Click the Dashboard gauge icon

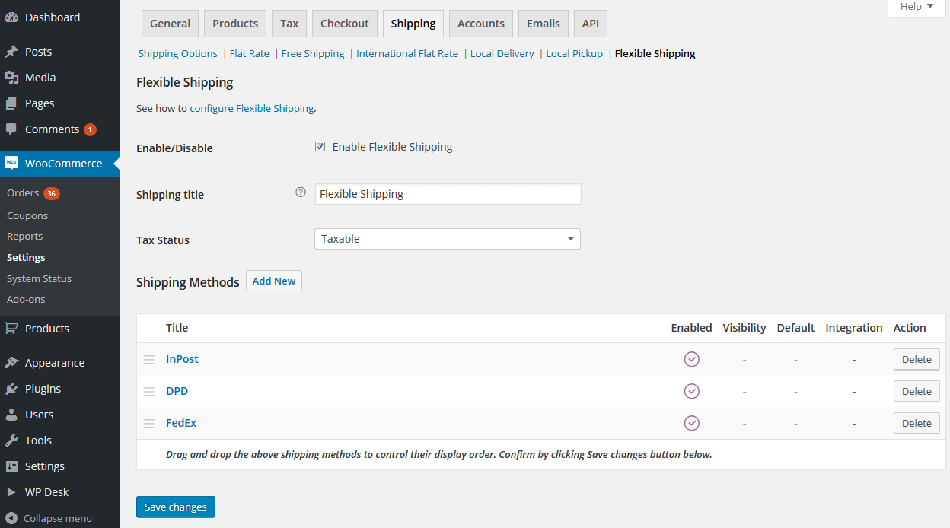click(x=11, y=17)
